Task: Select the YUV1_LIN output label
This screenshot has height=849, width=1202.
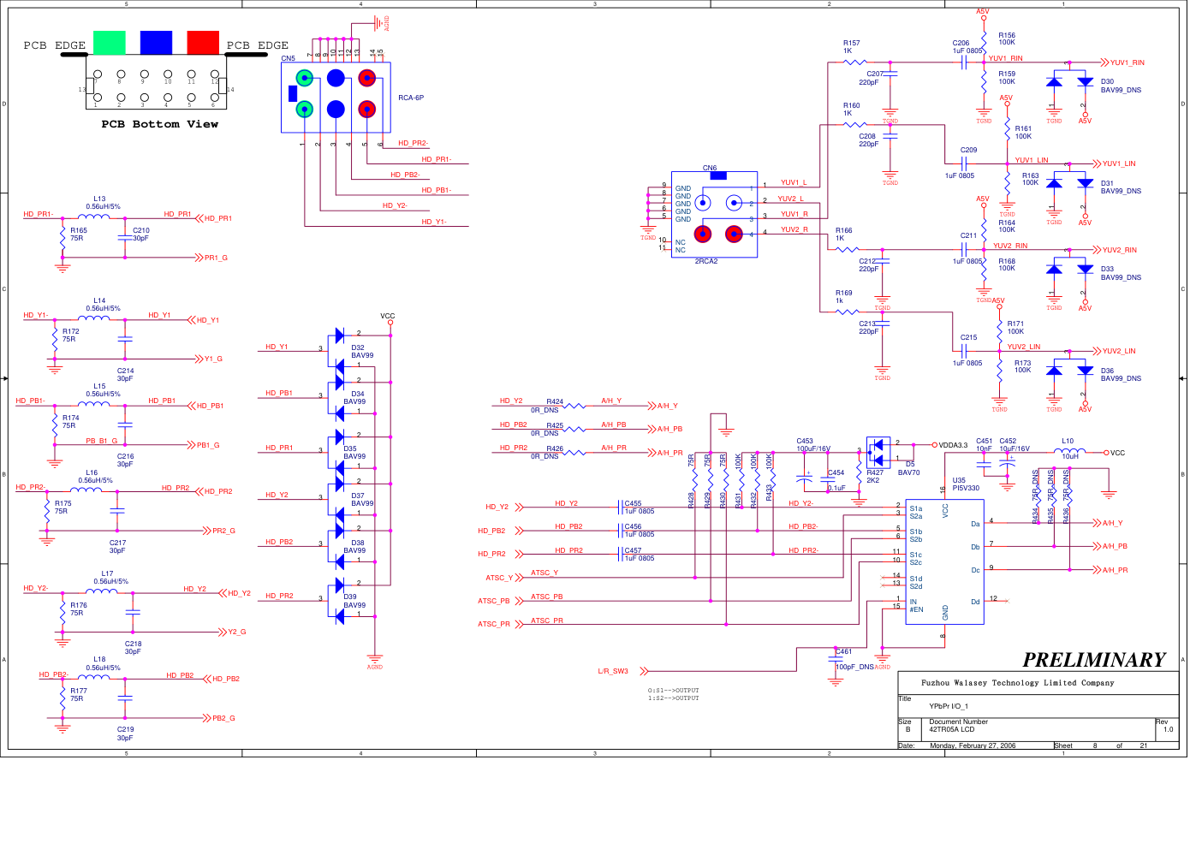Action: point(1118,163)
